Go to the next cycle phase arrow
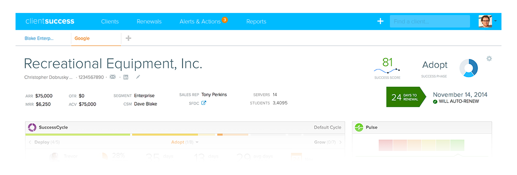517x175 pixels. point(340,142)
